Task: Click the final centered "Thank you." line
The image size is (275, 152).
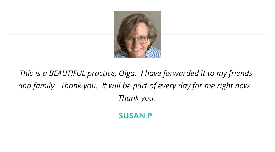Action: 137,98
